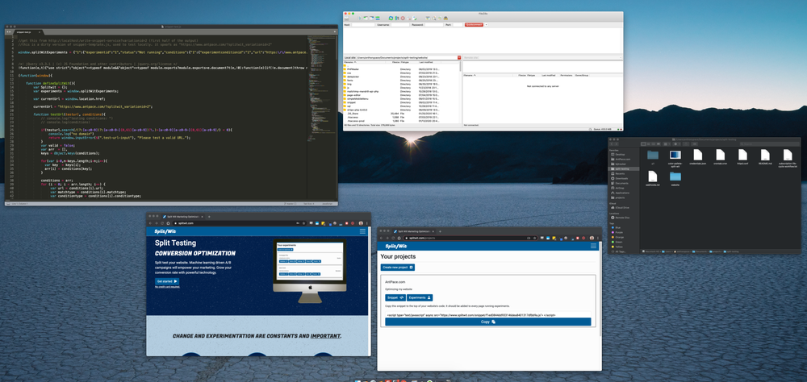Click the red Quickconnect button

click(474, 25)
